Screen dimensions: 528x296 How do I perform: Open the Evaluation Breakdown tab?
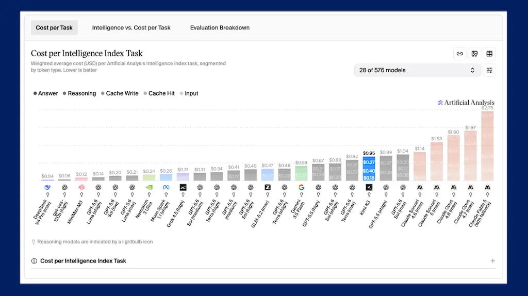coord(220,28)
